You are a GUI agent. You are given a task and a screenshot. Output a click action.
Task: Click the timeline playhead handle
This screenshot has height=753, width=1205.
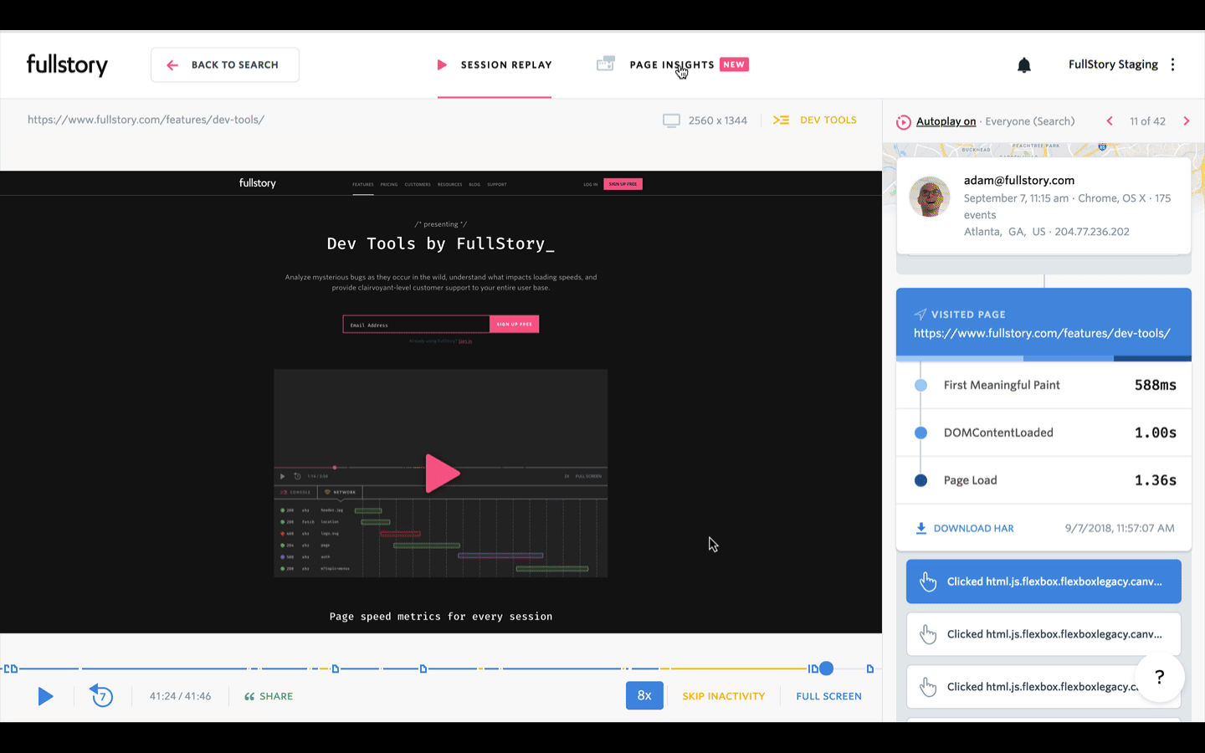point(826,668)
